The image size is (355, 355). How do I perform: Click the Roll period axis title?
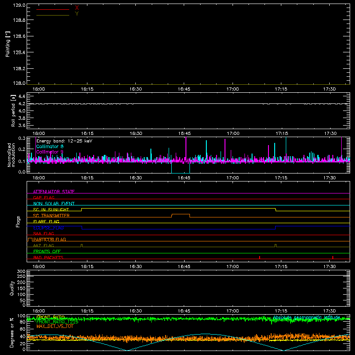coord(13,110)
